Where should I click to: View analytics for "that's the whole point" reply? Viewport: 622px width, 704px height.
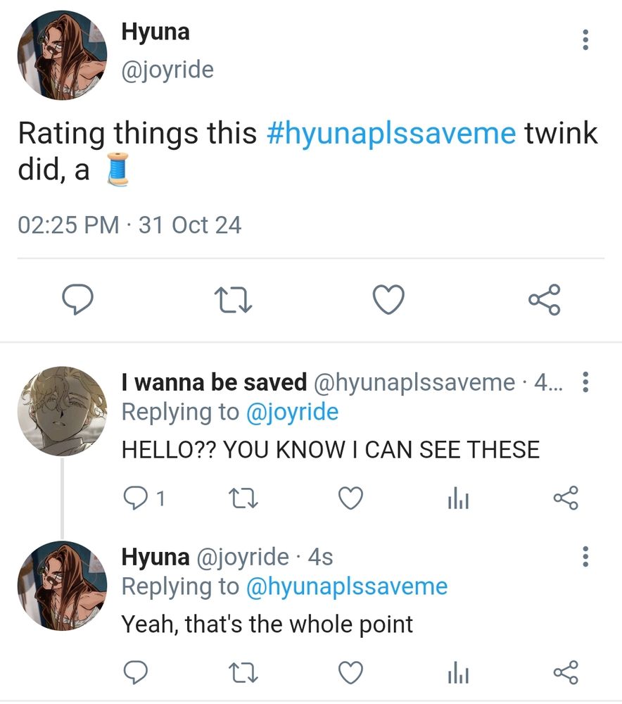(x=458, y=672)
